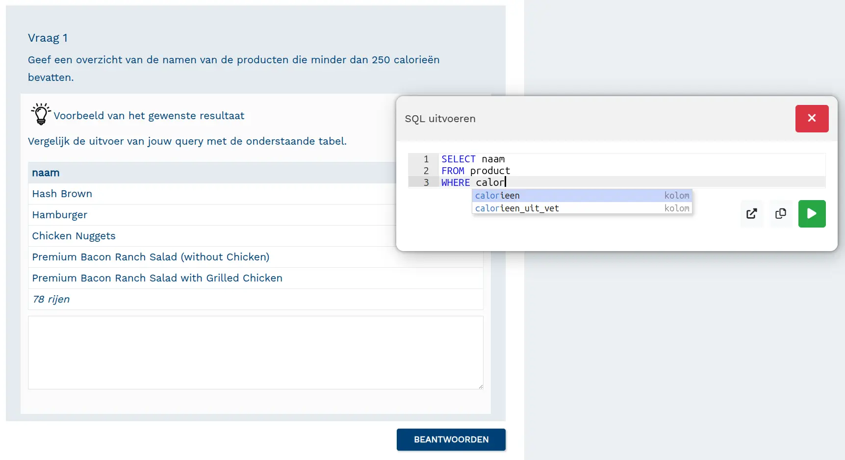Run the SQL query with the green play button
845x460 pixels.
[812, 214]
